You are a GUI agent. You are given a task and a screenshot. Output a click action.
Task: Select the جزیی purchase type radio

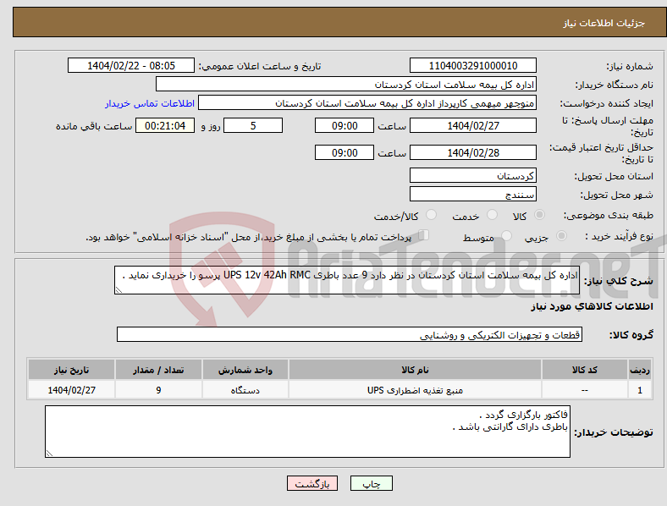pyautogui.click(x=561, y=236)
